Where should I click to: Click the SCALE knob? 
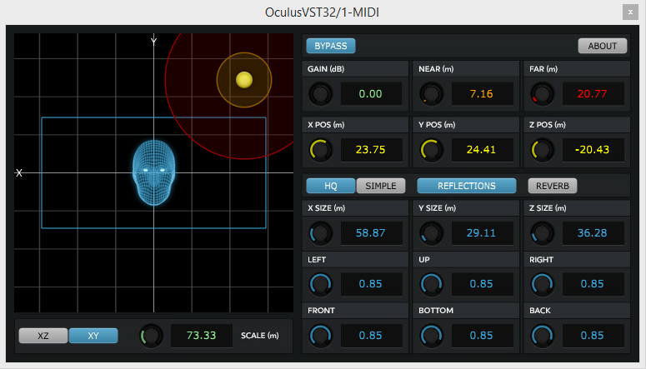tap(151, 336)
